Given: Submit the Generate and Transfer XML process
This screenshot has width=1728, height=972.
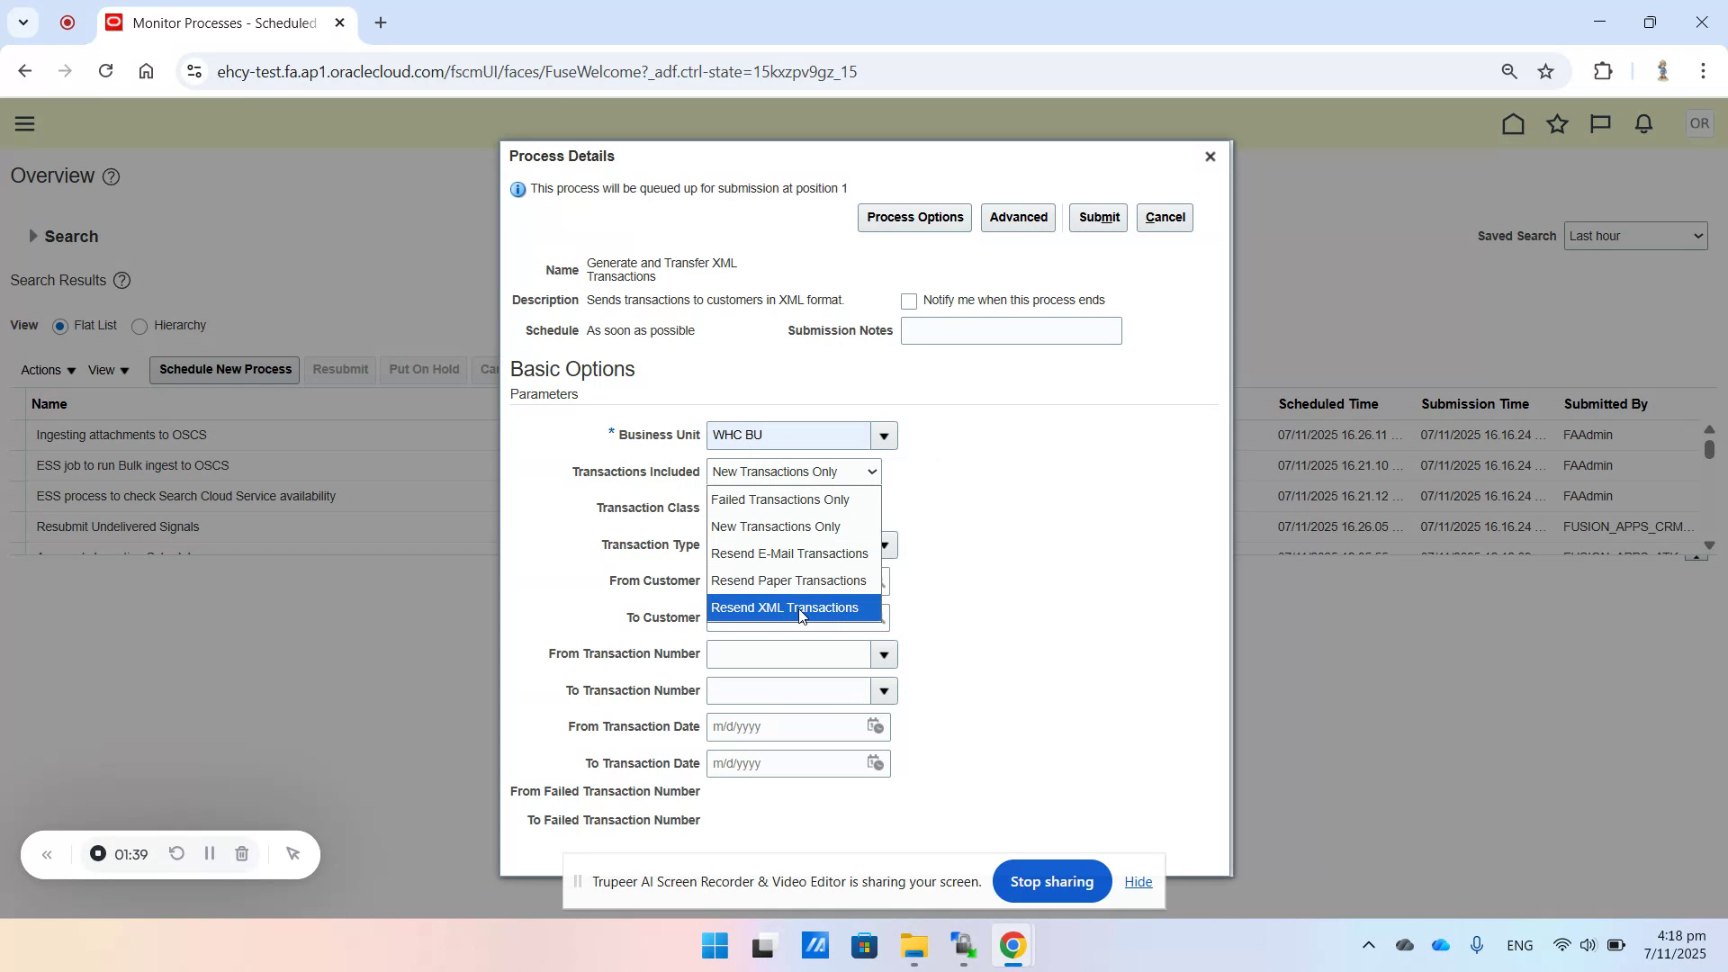Looking at the screenshot, I should [1098, 217].
